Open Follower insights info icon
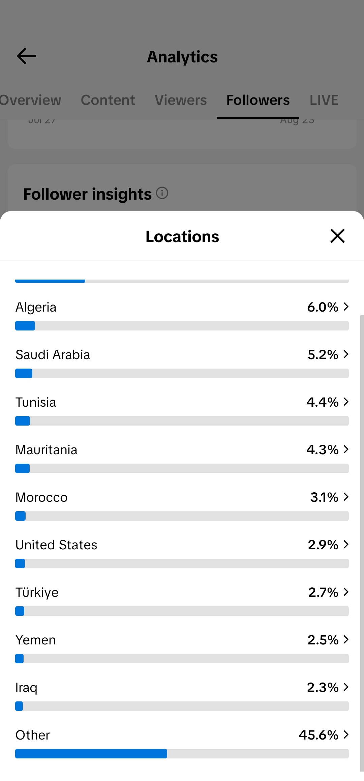 162,193
